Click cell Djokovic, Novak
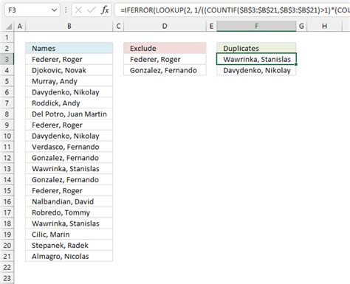350x284 pixels. coord(69,70)
